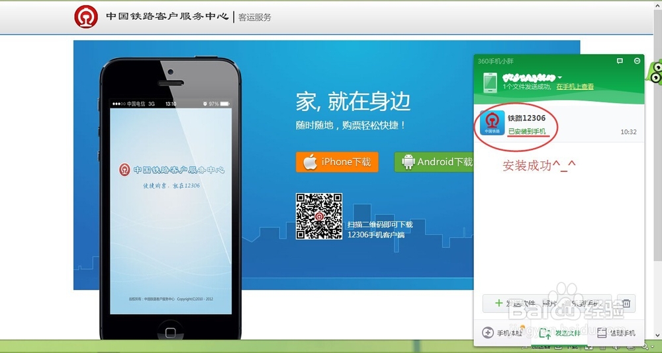The image size is (662, 353).
Task: Click the QR code for 12306 client
Action: click(319, 216)
